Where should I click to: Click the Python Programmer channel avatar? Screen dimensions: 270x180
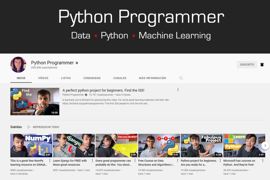click(18, 64)
